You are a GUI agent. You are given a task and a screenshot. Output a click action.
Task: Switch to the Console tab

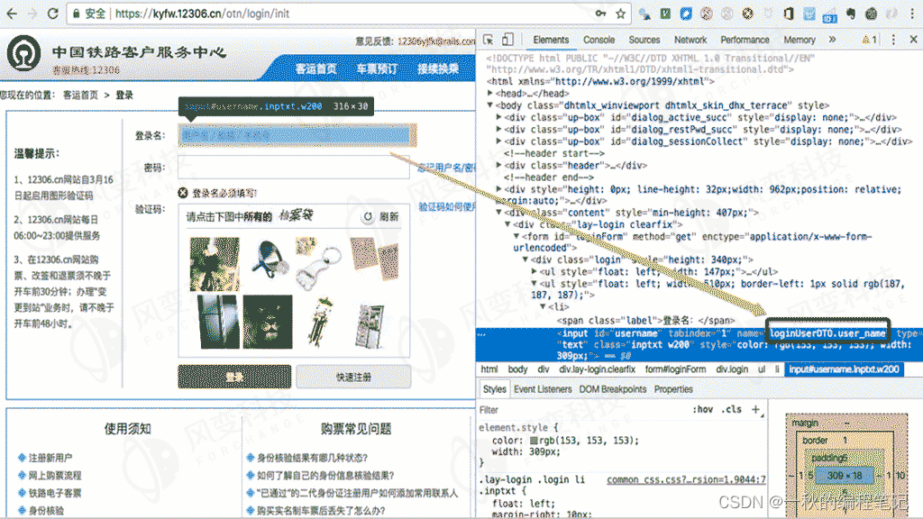pyautogui.click(x=599, y=40)
